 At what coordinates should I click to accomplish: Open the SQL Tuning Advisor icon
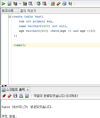pyautogui.click(x=31, y=4)
